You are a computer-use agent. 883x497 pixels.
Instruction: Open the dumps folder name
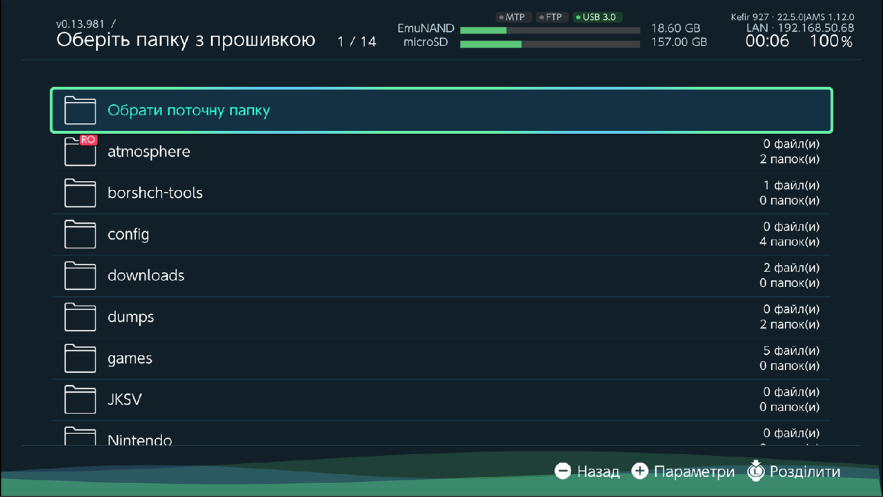pos(131,318)
